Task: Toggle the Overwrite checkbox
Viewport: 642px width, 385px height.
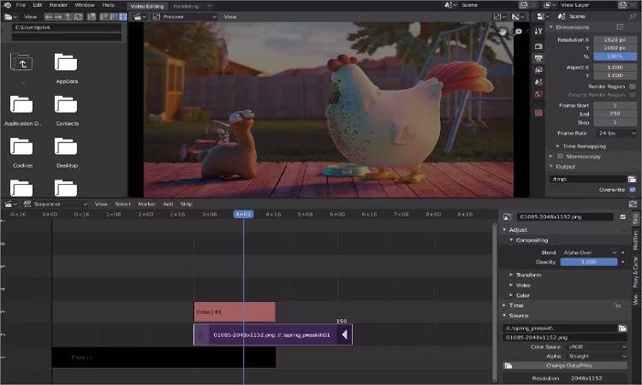Action: tap(633, 189)
